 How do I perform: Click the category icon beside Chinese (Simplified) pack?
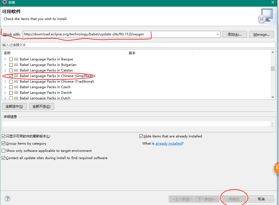point(16,76)
